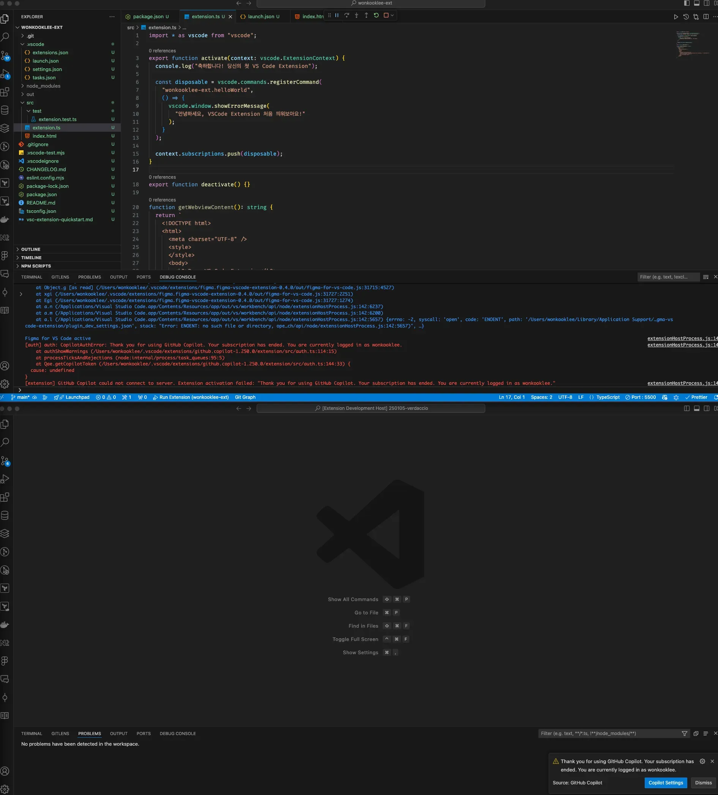Viewport: 718px width, 795px height.
Task: Click Step Out in the debug toolbar
Action: click(x=366, y=16)
